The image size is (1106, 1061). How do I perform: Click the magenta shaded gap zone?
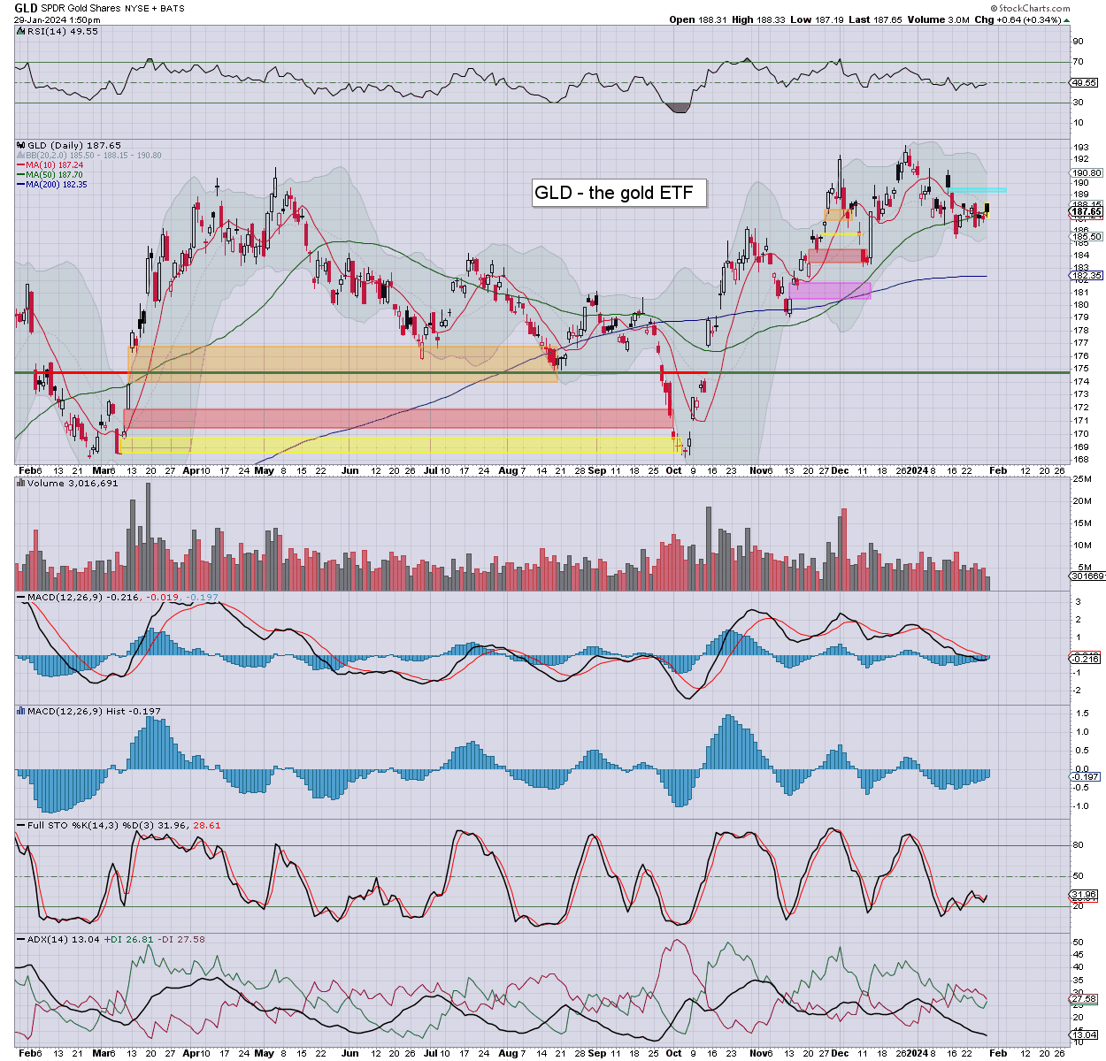pyautogui.click(x=829, y=291)
